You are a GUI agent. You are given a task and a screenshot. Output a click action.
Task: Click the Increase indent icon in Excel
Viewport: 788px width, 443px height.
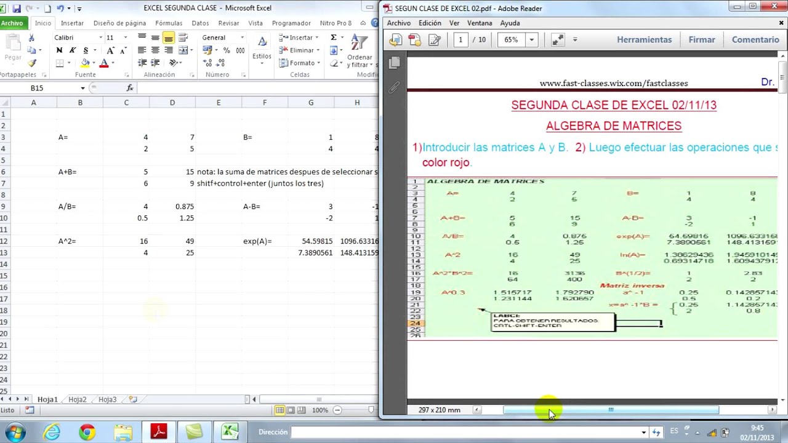pos(156,63)
